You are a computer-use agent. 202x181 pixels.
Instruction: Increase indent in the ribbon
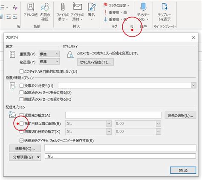click(x=15, y=17)
